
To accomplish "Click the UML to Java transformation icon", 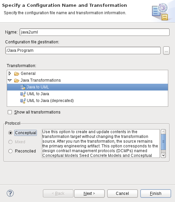I will coord(23,94).
